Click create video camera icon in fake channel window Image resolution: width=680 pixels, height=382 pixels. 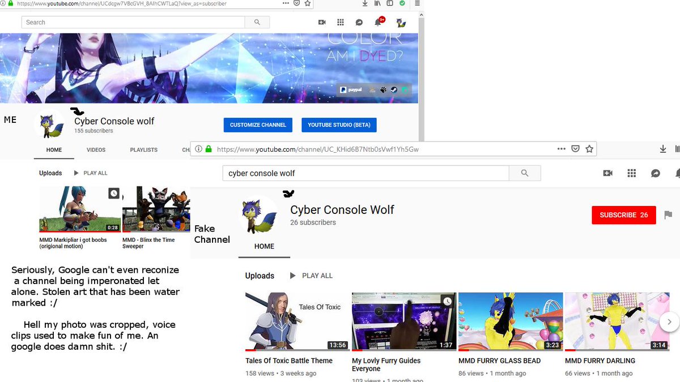[608, 173]
